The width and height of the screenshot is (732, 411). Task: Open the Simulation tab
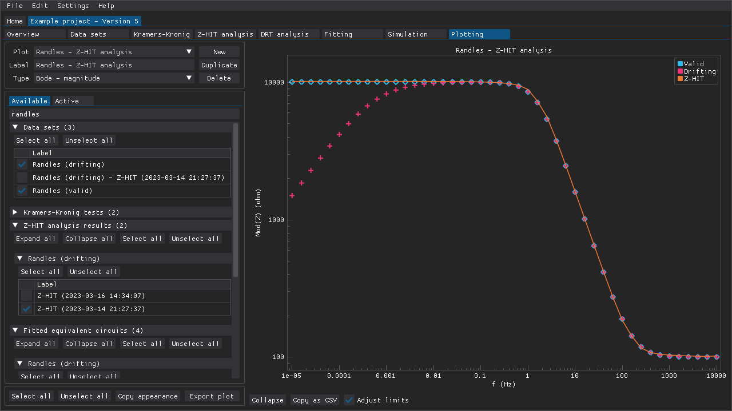pyautogui.click(x=416, y=34)
